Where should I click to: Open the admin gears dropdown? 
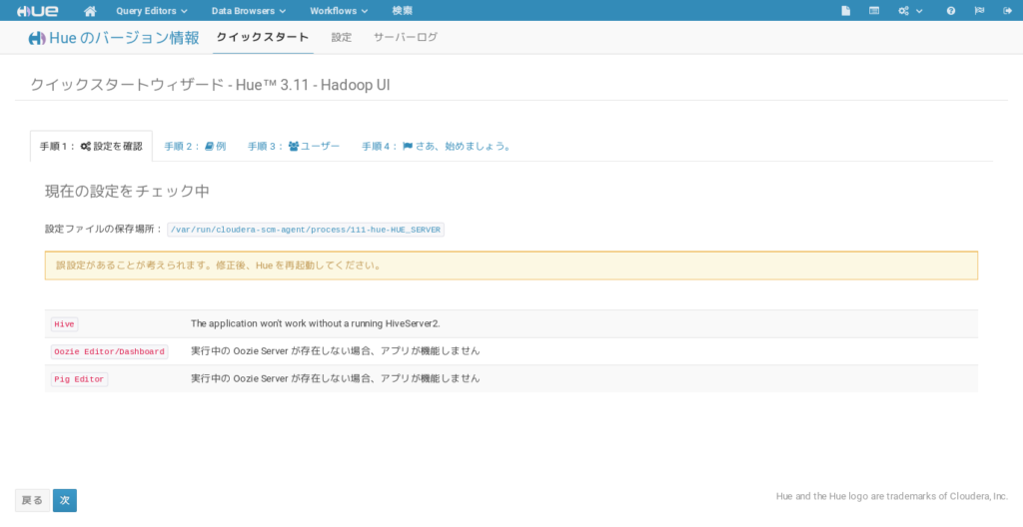pyautogui.click(x=910, y=11)
